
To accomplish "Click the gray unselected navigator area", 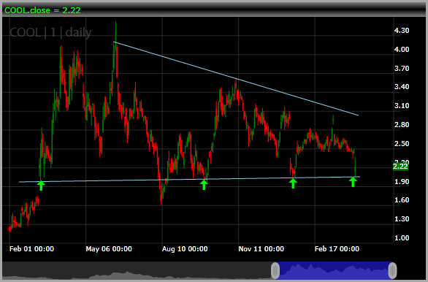I will click(x=137, y=270).
